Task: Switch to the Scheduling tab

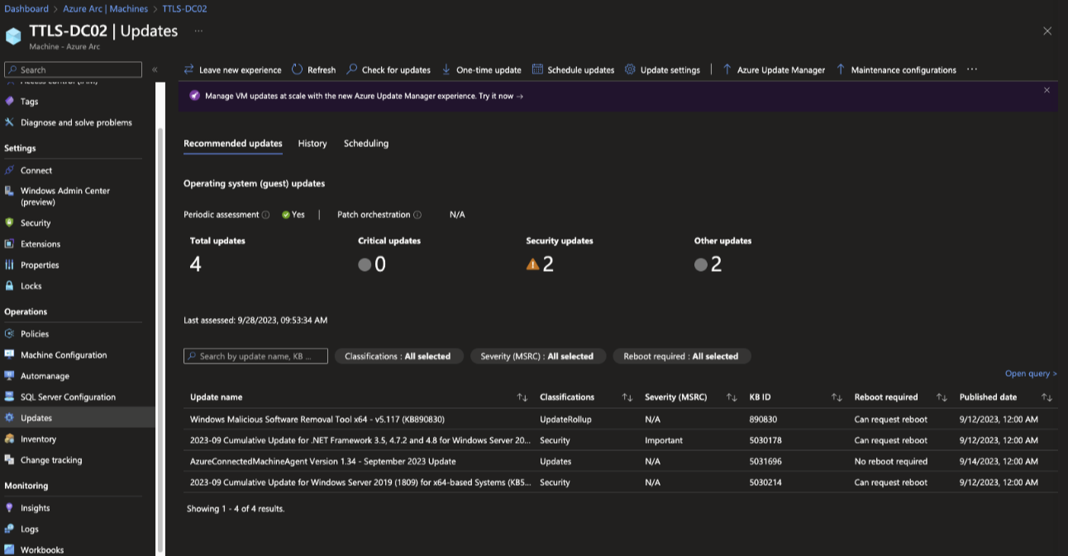Action: (366, 144)
